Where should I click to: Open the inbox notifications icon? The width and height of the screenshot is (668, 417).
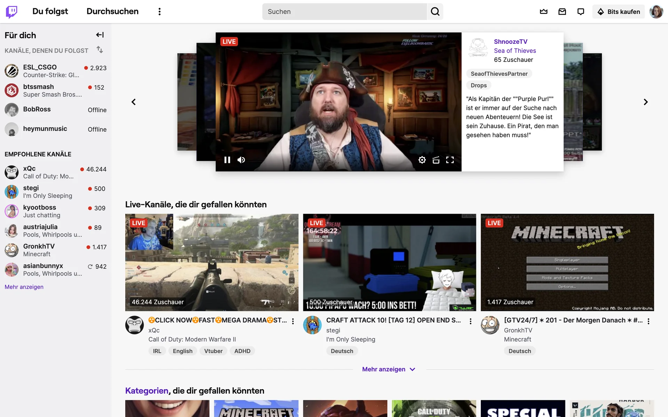(x=562, y=11)
